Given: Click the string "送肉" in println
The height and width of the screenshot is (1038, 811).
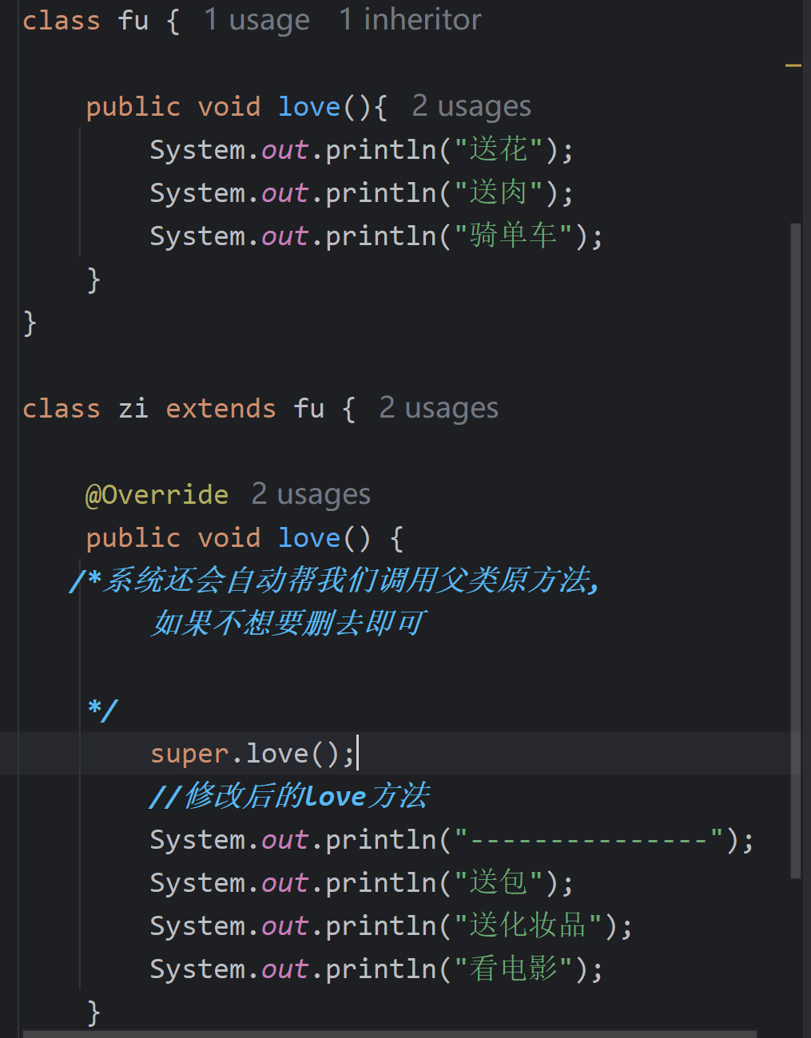Looking at the screenshot, I should click(499, 192).
